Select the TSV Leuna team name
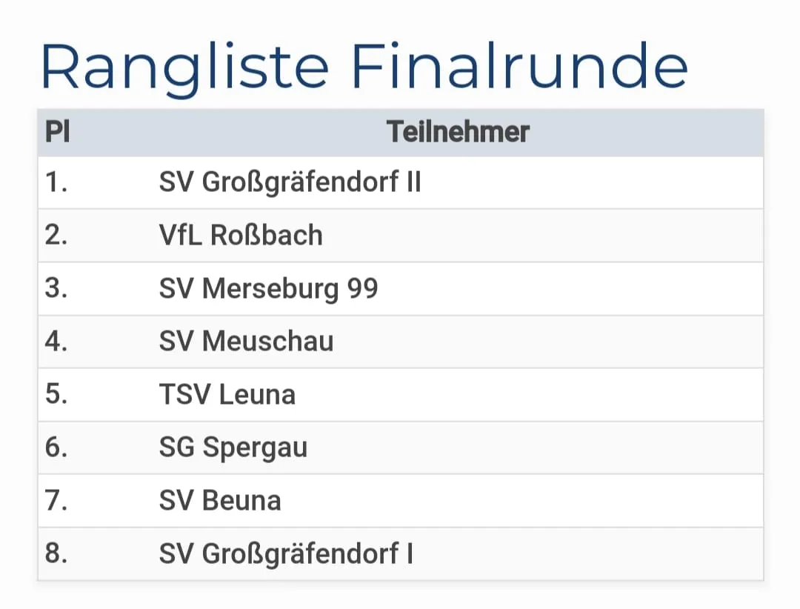The height and width of the screenshot is (609, 800). tap(227, 395)
